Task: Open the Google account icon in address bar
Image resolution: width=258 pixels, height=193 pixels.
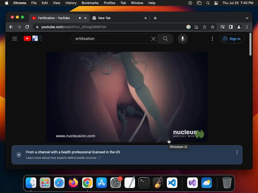Action: pos(188,27)
